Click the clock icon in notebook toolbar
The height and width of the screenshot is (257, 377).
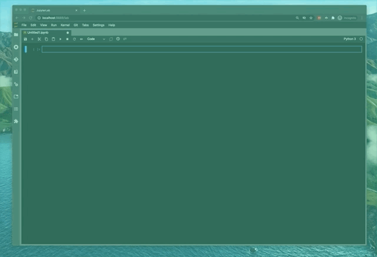(x=118, y=39)
